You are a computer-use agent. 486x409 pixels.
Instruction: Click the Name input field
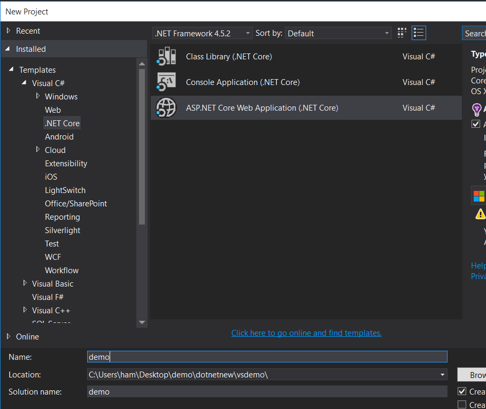(267, 357)
